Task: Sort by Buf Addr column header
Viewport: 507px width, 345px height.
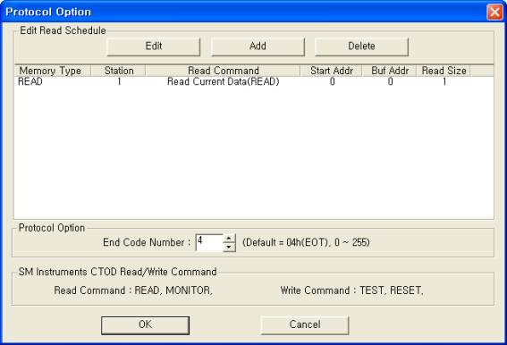Action: 390,71
